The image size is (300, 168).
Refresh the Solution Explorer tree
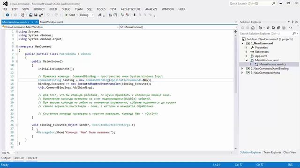[273, 28]
